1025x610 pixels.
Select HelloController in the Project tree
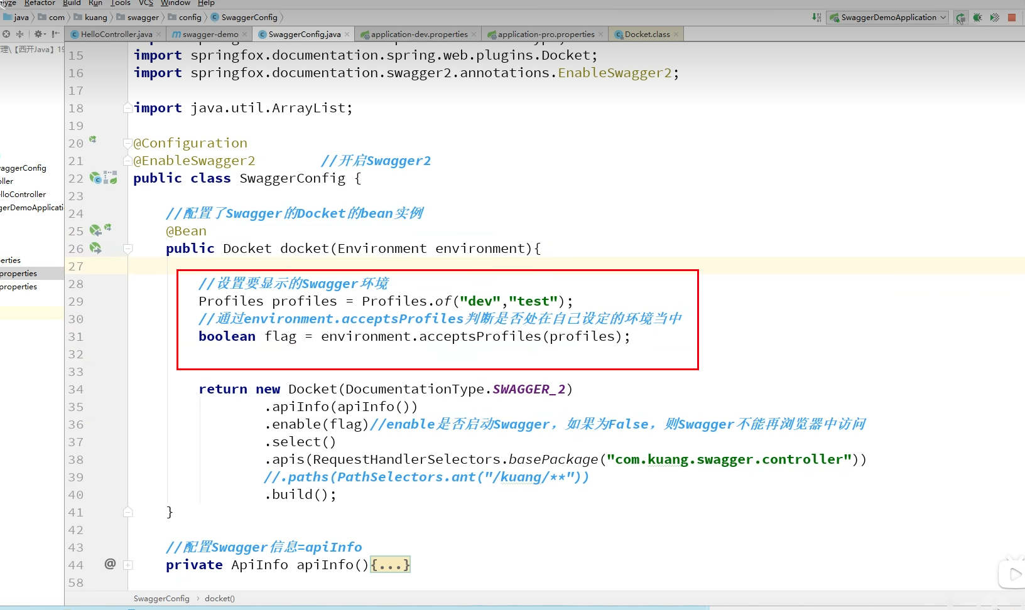tap(23, 195)
